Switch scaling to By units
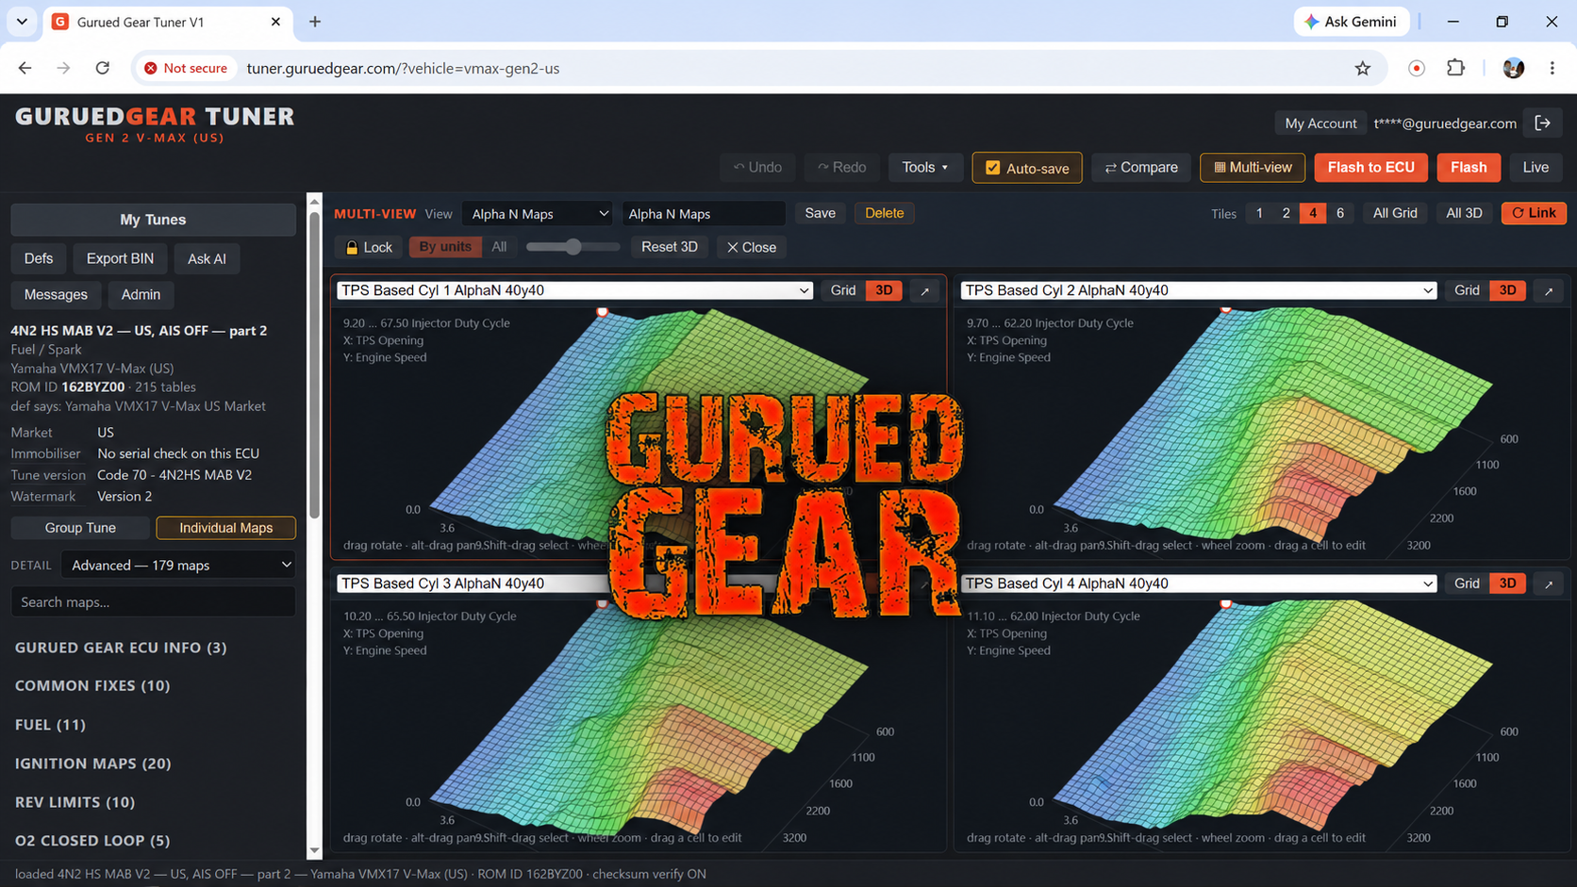1577x887 pixels. 445,247
